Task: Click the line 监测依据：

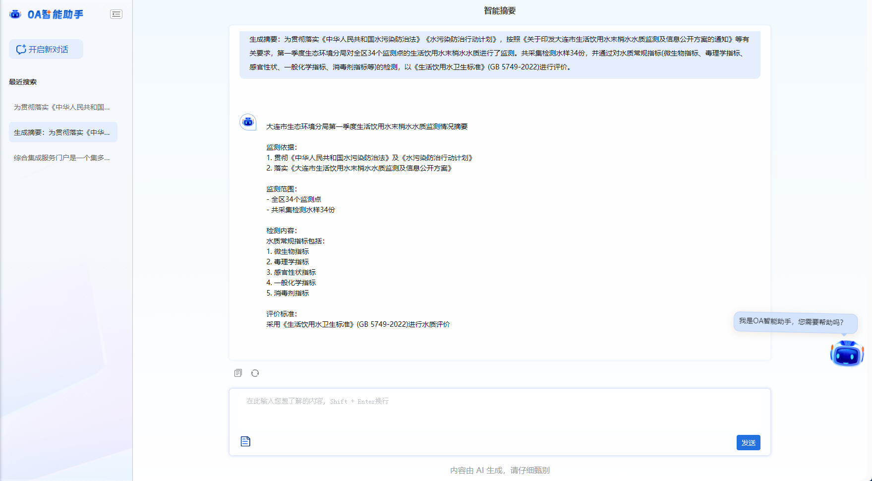Action: 282,147
